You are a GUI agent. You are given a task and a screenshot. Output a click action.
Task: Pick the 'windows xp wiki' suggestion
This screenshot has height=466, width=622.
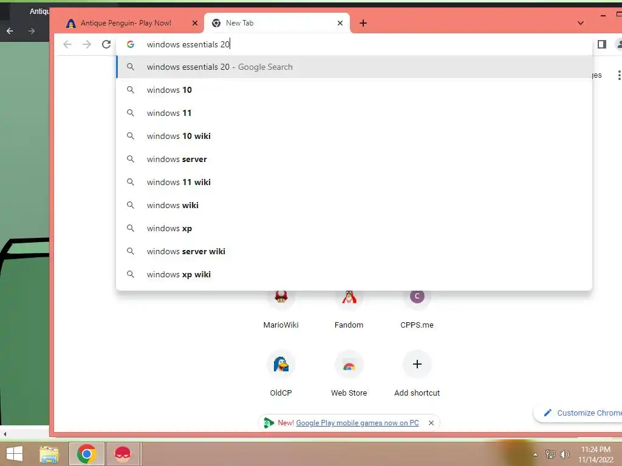coord(354,274)
